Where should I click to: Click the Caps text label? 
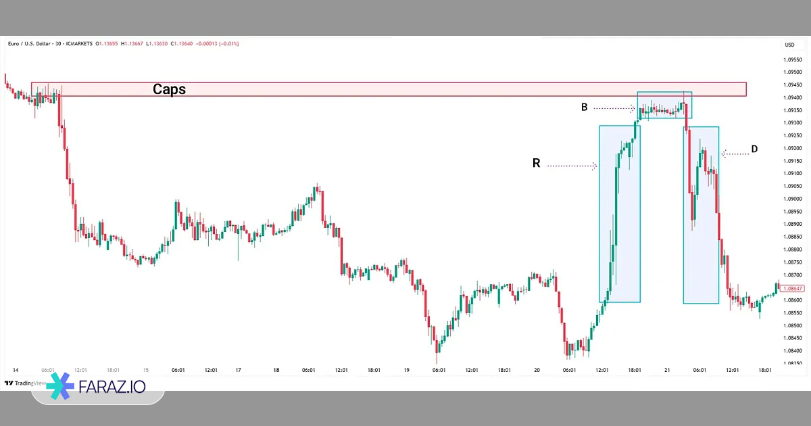point(169,89)
